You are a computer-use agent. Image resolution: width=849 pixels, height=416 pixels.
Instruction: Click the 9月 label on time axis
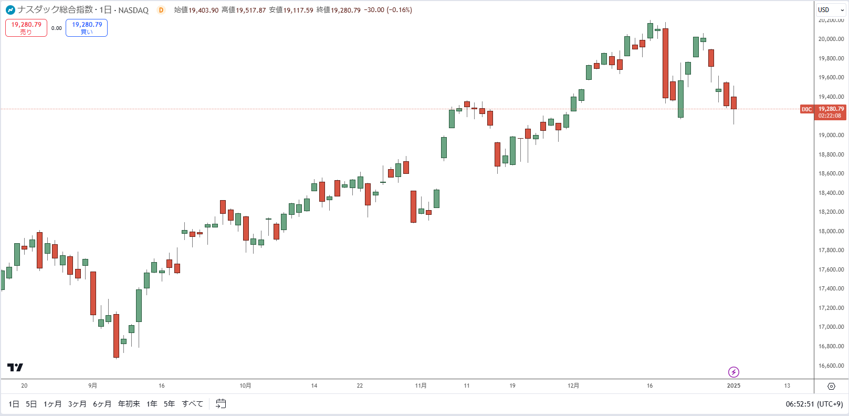pos(92,386)
